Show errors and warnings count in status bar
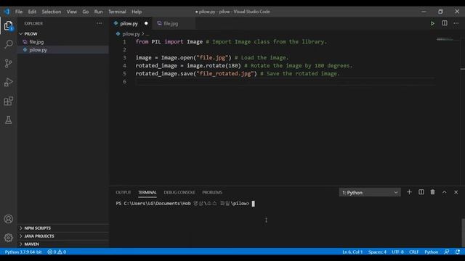This screenshot has height=261, width=465. pyautogui.click(x=57, y=252)
